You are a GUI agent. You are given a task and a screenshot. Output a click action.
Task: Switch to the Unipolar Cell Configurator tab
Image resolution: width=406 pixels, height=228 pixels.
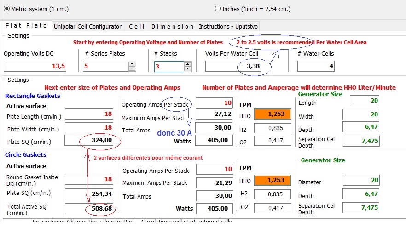point(87,27)
